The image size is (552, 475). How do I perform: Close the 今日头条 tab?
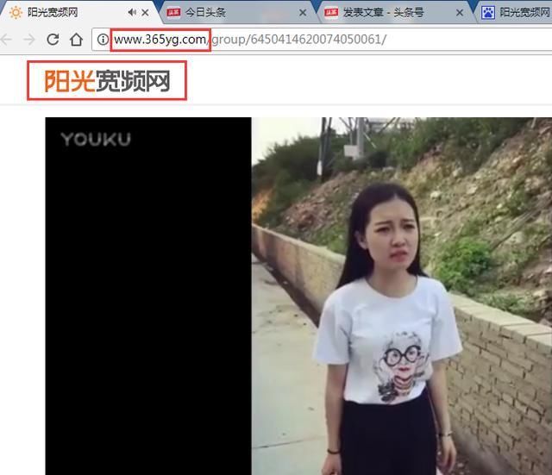click(303, 13)
